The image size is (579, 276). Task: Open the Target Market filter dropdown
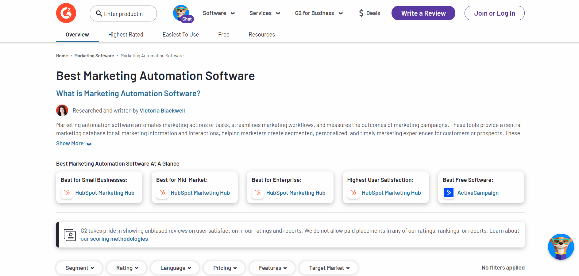tap(329, 268)
